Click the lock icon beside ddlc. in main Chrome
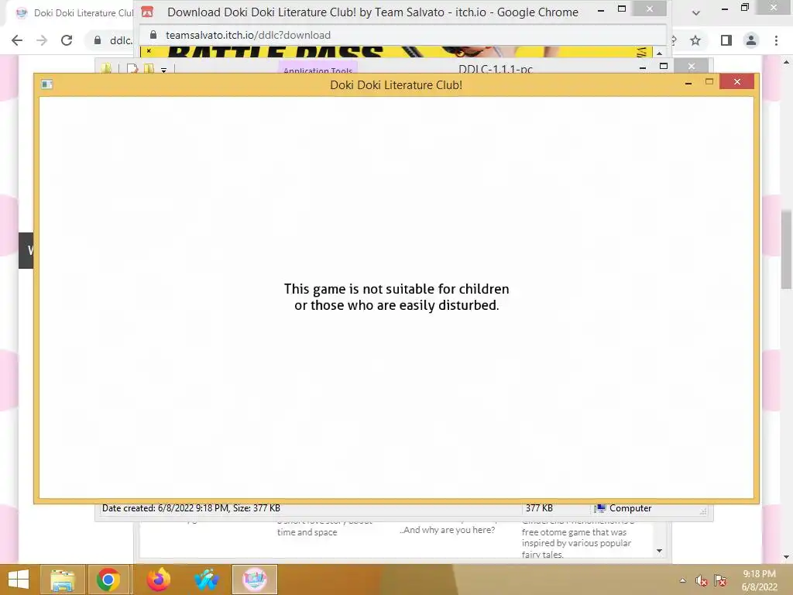793x595 pixels. [98, 40]
